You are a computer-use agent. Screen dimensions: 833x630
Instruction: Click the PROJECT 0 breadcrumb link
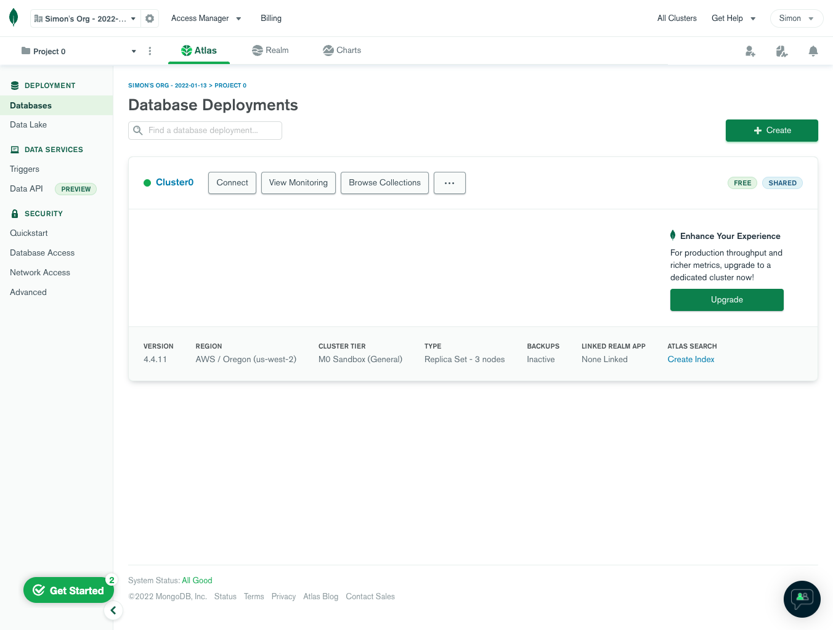(x=230, y=86)
